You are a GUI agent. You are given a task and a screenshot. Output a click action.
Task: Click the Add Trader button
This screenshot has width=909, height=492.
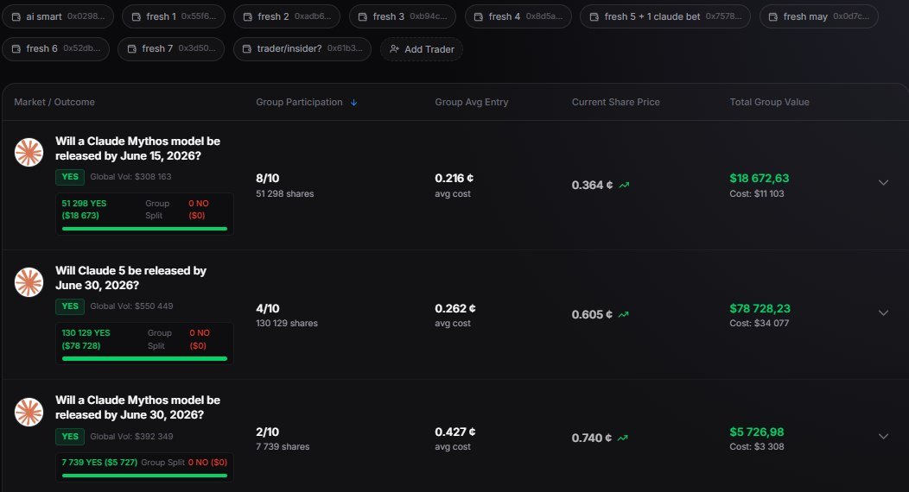422,49
